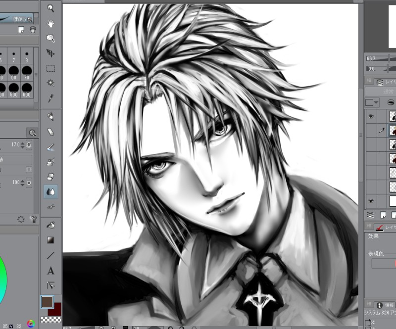Open the layer color palette dropdown arrow
This screenshot has width=396, height=329.
[x=376, y=102]
